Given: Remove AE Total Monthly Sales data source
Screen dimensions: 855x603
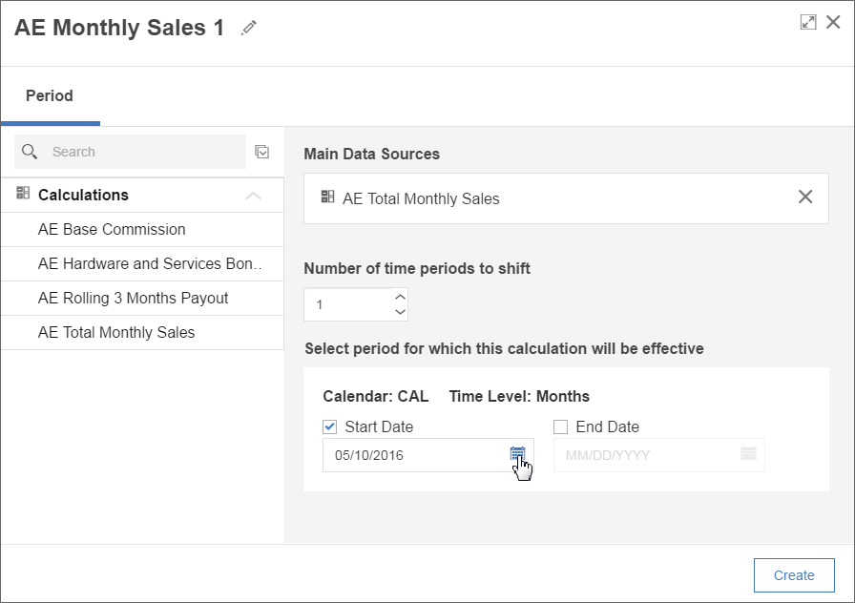Looking at the screenshot, I should point(805,197).
